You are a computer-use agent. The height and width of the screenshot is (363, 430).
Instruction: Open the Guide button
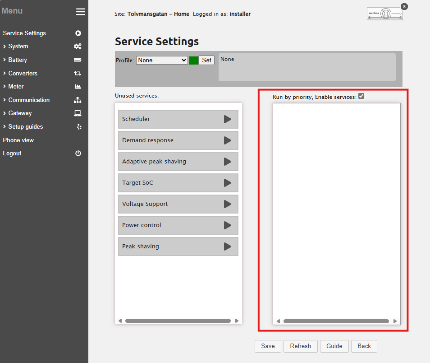(x=334, y=346)
